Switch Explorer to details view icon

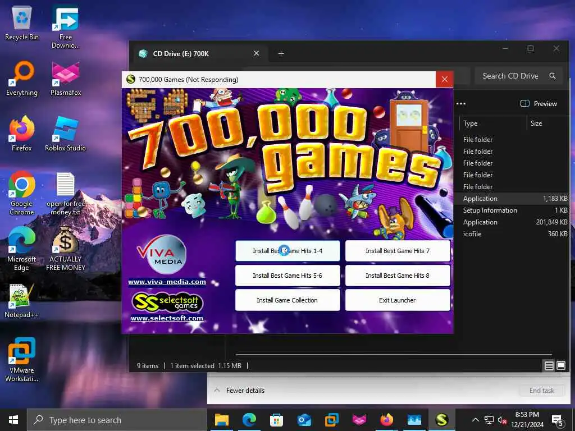549,365
